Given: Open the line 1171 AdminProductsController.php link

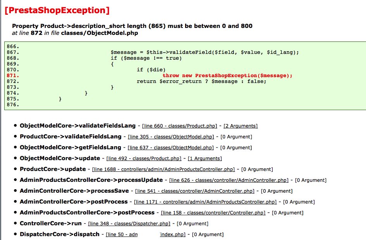Looking at the screenshot, I should tap(205, 202).
